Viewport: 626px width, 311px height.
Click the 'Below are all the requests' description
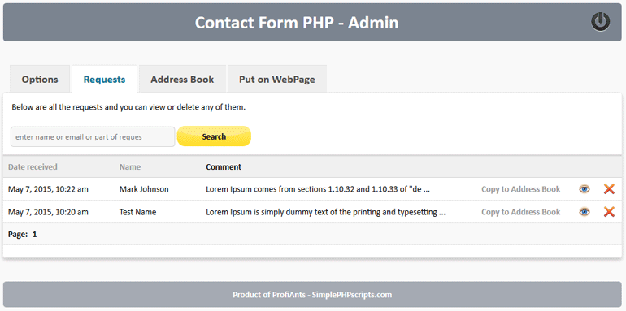coord(128,107)
